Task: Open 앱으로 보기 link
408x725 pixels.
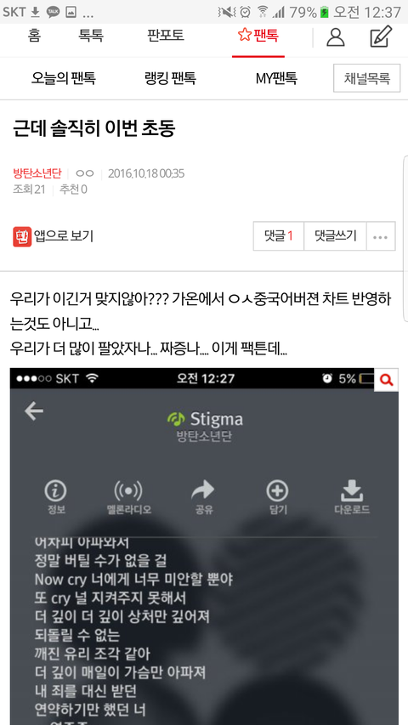Action: [54, 236]
